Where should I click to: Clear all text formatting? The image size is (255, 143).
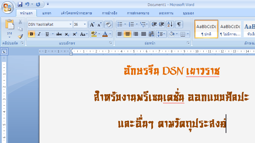108,24
